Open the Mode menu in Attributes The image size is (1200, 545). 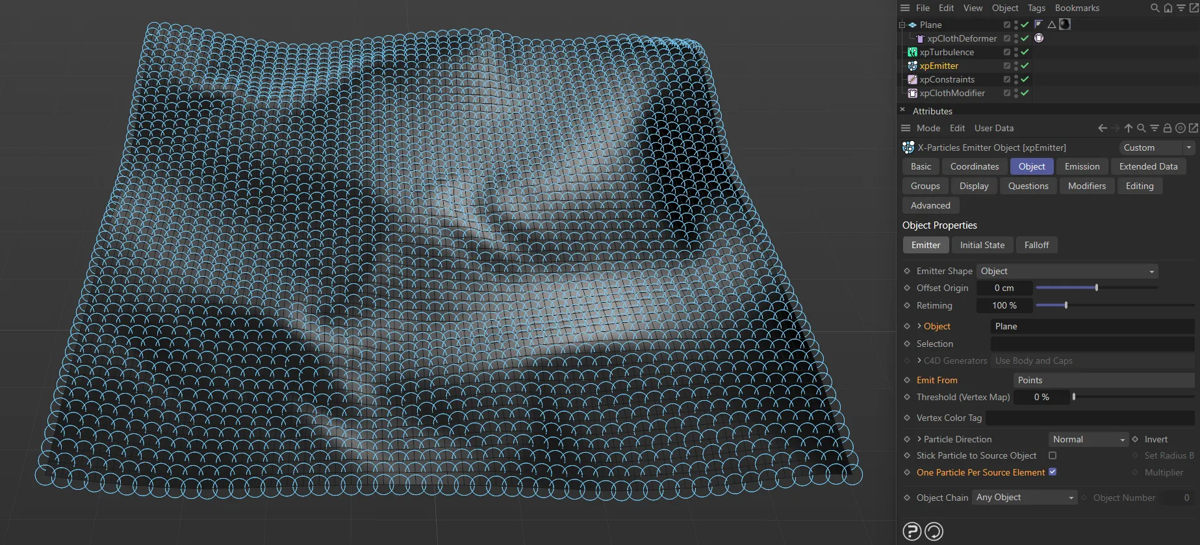pyautogui.click(x=928, y=128)
